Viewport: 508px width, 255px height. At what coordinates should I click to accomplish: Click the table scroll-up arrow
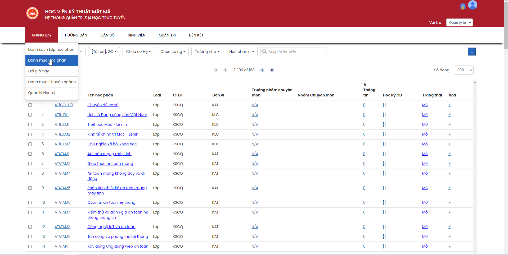click(475, 82)
